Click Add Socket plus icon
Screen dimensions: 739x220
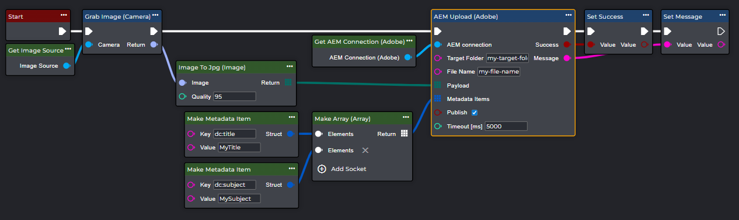(x=322, y=169)
